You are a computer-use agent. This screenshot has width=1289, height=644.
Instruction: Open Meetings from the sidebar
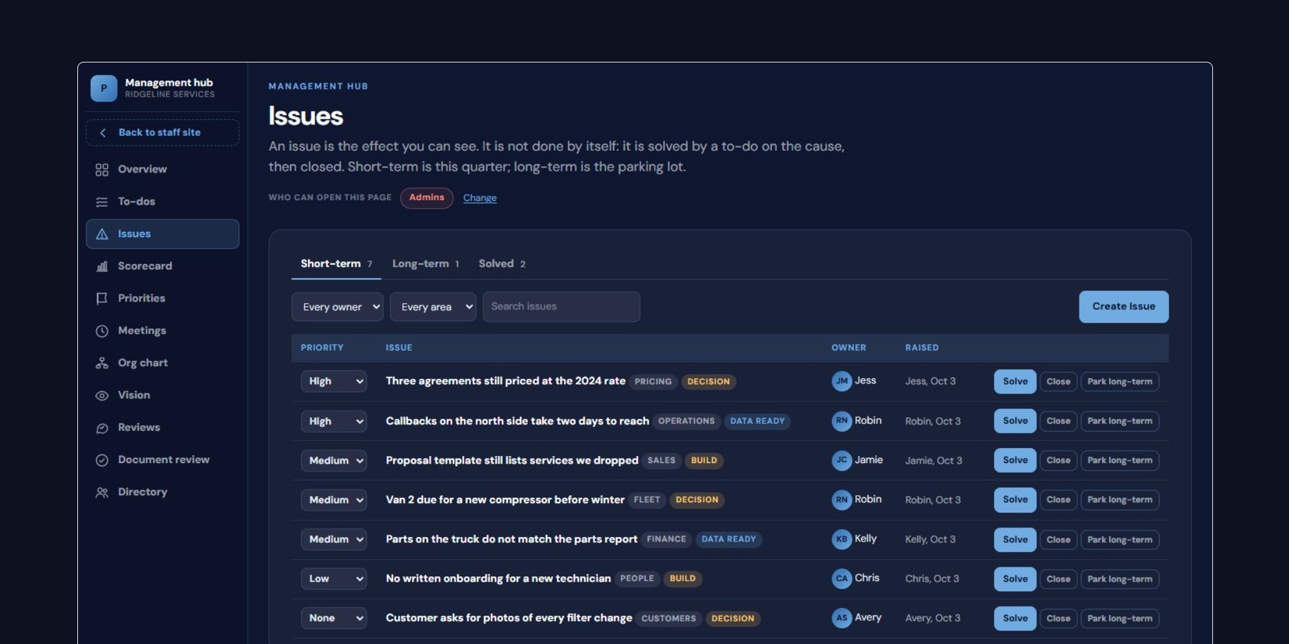[x=162, y=331]
